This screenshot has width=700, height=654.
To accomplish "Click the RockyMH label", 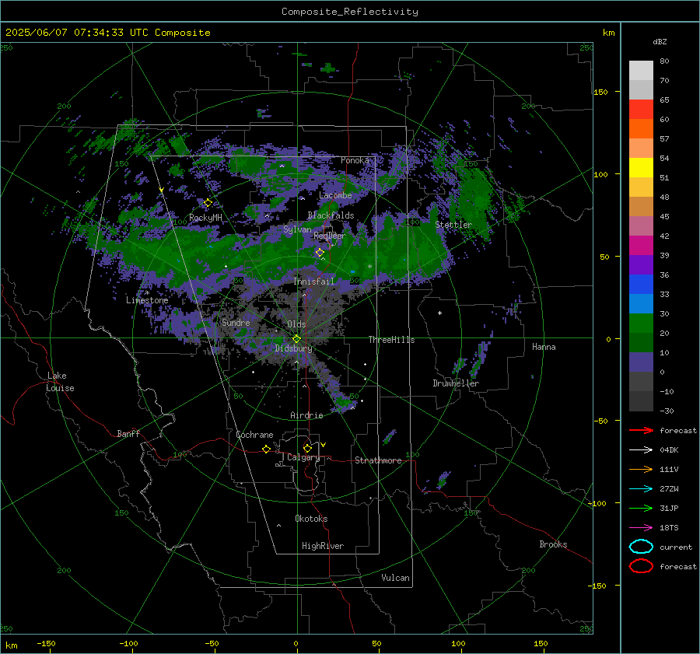I will point(205,218).
